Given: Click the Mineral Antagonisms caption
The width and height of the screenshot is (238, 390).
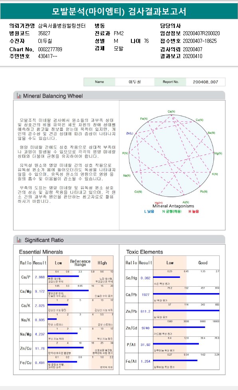Looking at the screenshot, I should 173,206.
